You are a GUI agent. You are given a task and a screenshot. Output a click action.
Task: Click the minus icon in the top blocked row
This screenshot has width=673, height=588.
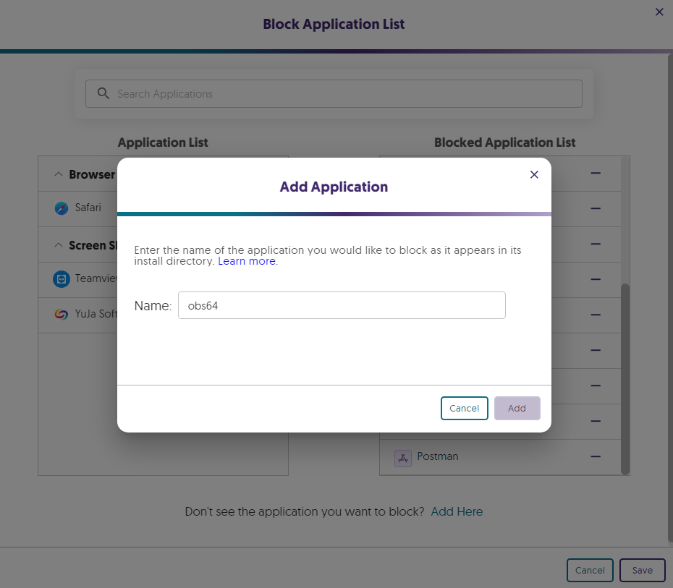(596, 174)
